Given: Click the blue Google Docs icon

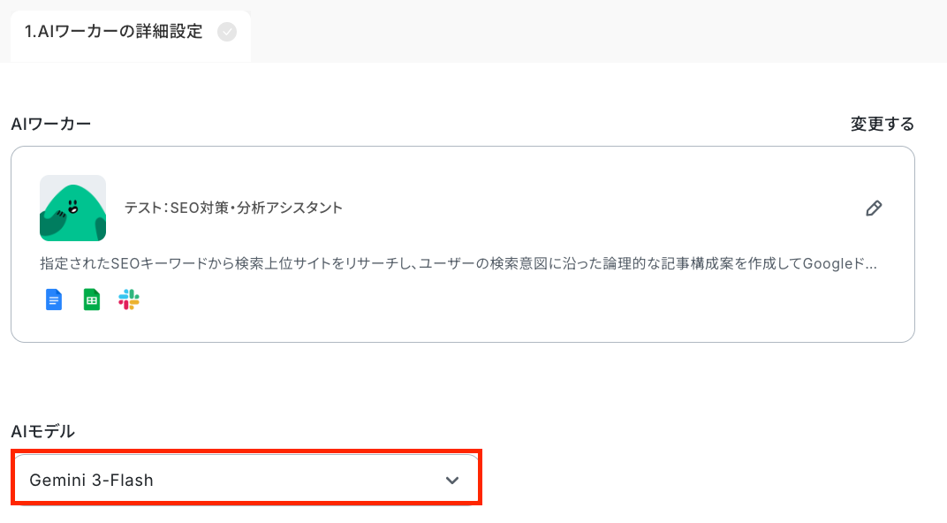Looking at the screenshot, I should (x=54, y=299).
